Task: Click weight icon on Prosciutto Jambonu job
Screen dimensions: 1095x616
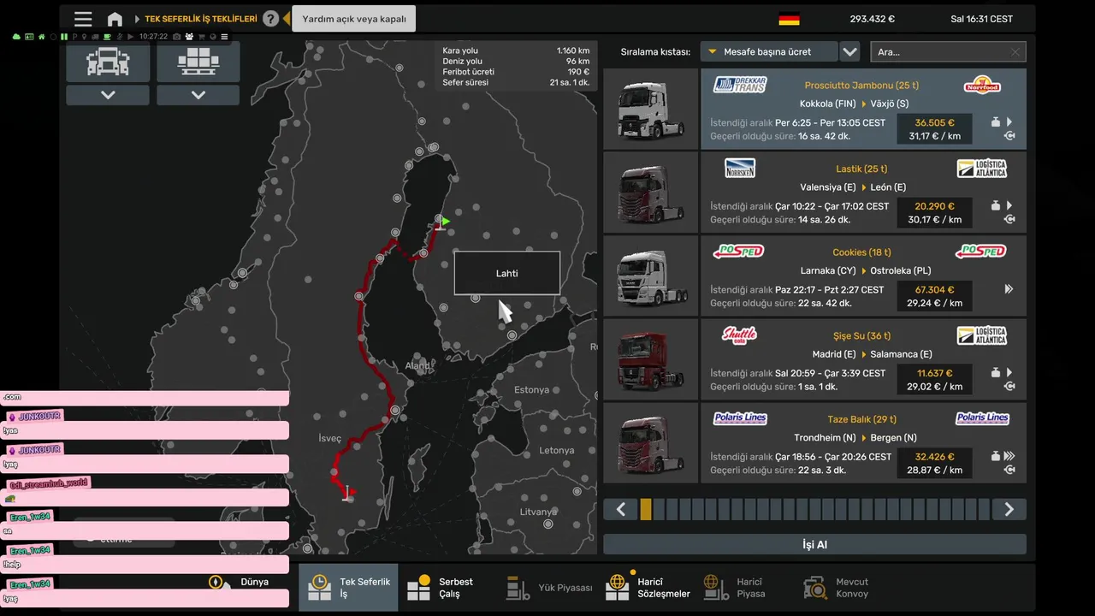Action: click(x=996, y=122)
